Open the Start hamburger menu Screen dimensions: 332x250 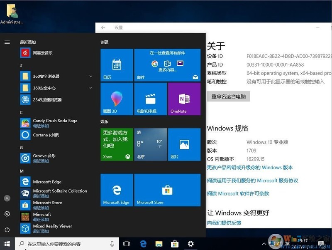pyautogui.click(x=7, y=42)
